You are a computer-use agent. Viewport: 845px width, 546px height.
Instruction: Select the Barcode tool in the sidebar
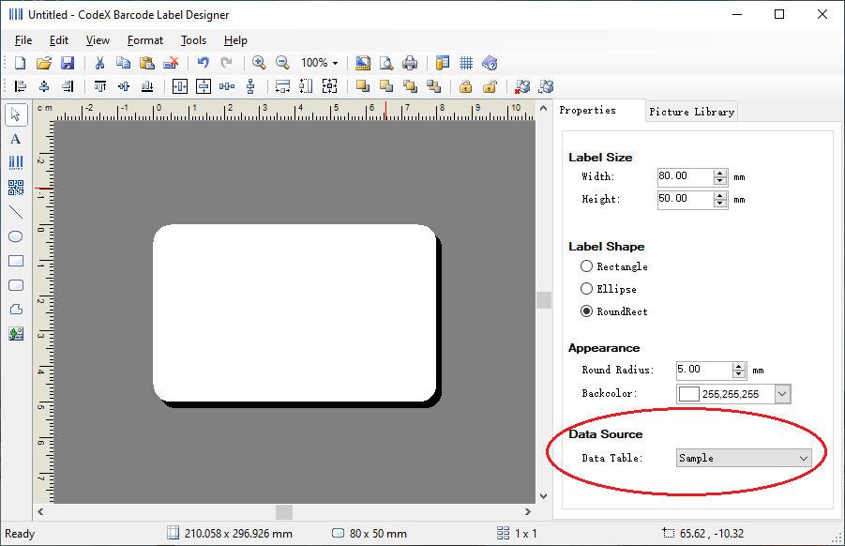point(16,163)
